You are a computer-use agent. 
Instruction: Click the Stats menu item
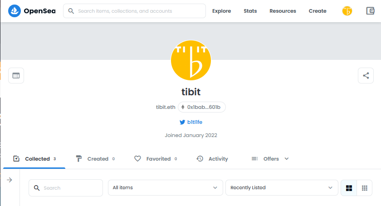pos(250,11)
